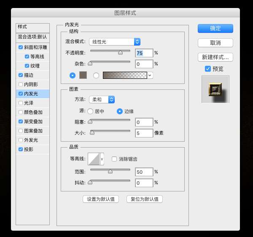The width and height of the screenshot is (253, 237).
Task: Click the 杂色 slider handle
Action: tap(90, 63)
